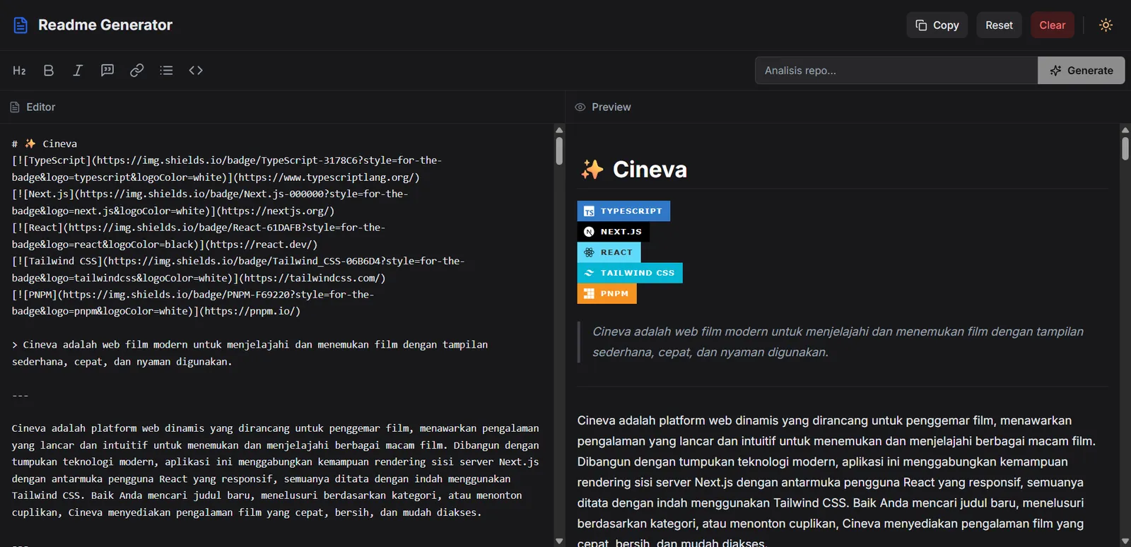Reset the editor content
The width and height of the screenshot is (1131, 547).
[x=999, y=25]
